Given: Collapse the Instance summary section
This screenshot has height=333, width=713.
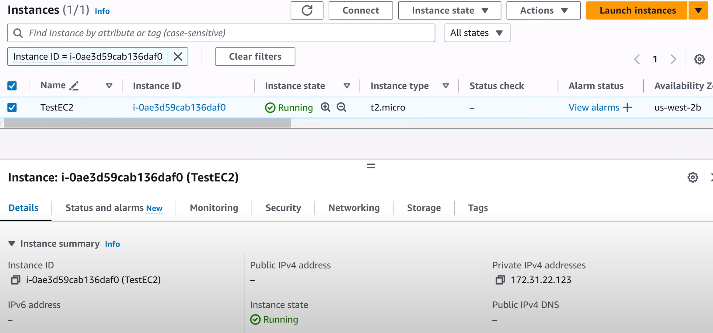Looking at the screenshot, I should point(12,244).
